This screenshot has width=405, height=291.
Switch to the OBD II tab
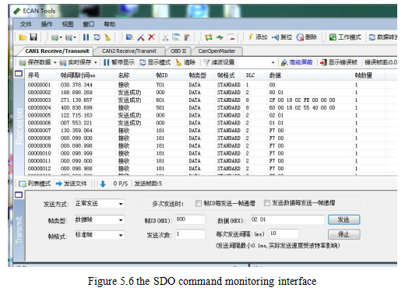click(x=178, y=51)
